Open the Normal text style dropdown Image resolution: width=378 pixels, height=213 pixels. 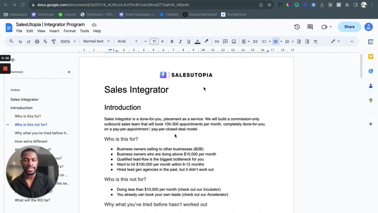pos(96,41)
